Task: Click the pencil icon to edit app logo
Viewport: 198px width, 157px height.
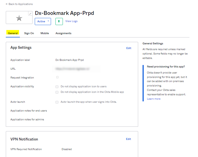Action: (30, 13)
